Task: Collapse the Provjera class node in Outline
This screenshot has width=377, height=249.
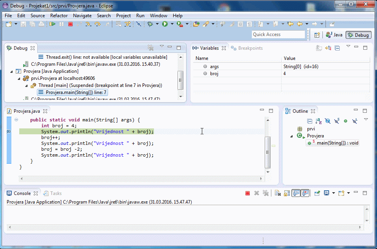Action: pos(291,136)
